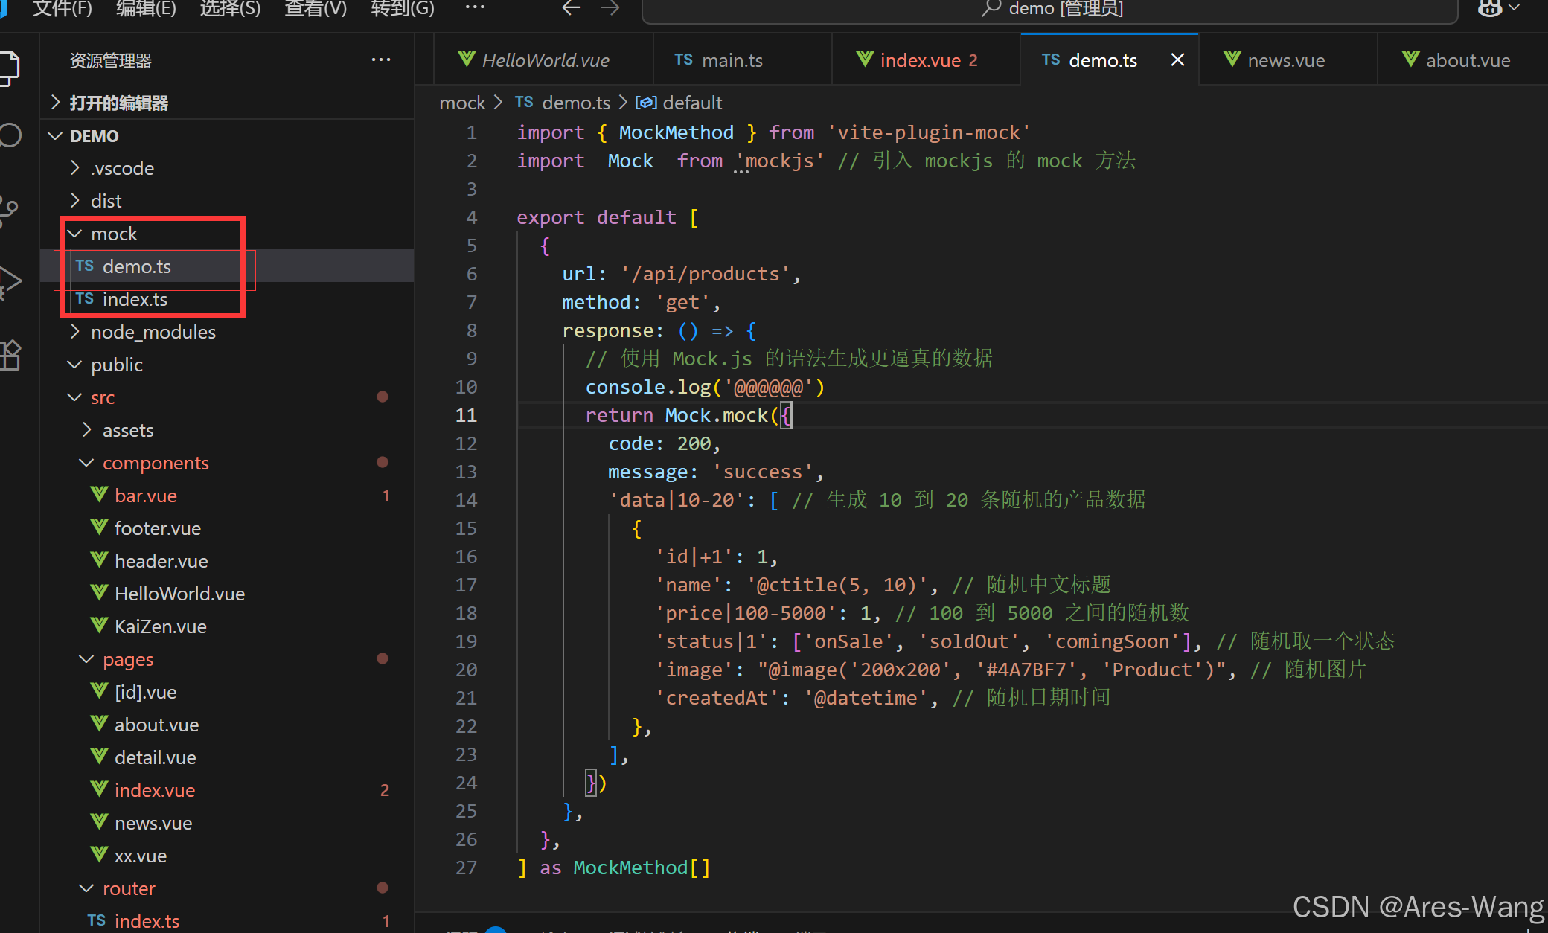Open index.ts in the mock folder

[x=227, y=299]
